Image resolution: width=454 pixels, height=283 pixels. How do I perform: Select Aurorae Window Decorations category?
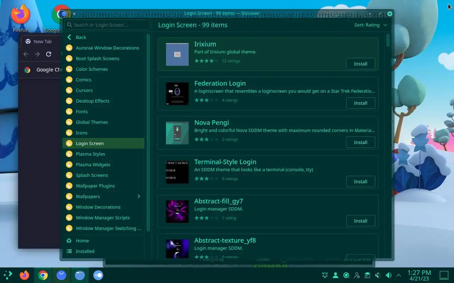103,48
